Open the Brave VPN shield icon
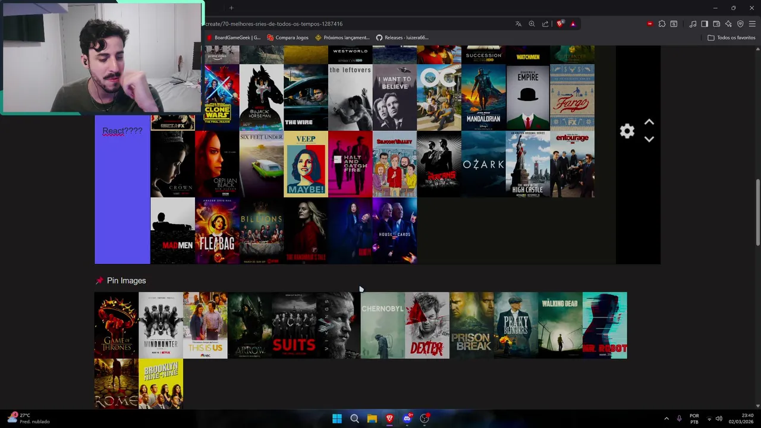This screenshot has height=428, width=761. click(x=740, y=24)
